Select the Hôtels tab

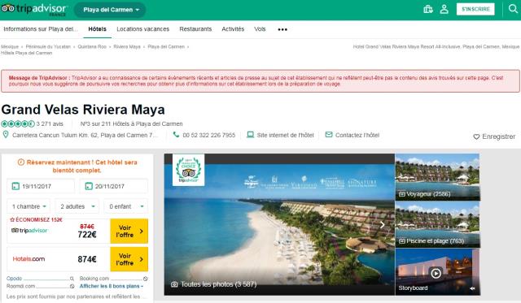pos(98,29)
